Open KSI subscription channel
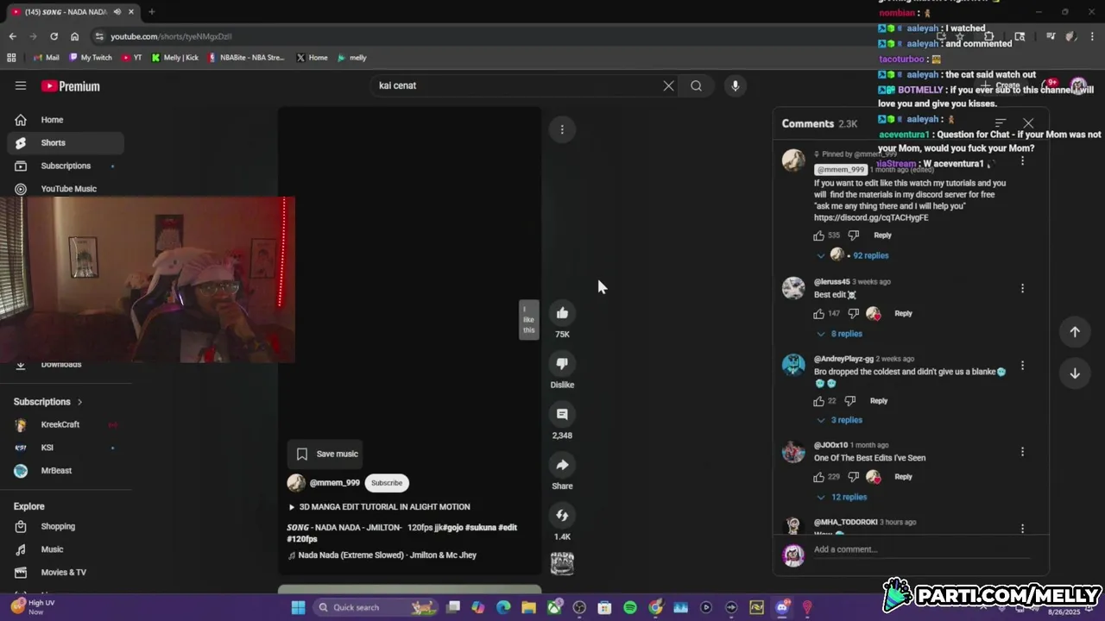This screenshot has width=1105, height=621. click(66, 448)
